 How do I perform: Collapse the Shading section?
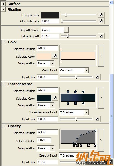coord(4,10)
